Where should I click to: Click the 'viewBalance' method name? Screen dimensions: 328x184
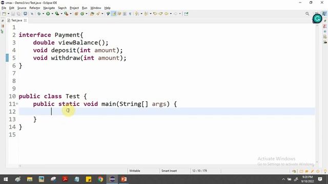pos(78,42)
